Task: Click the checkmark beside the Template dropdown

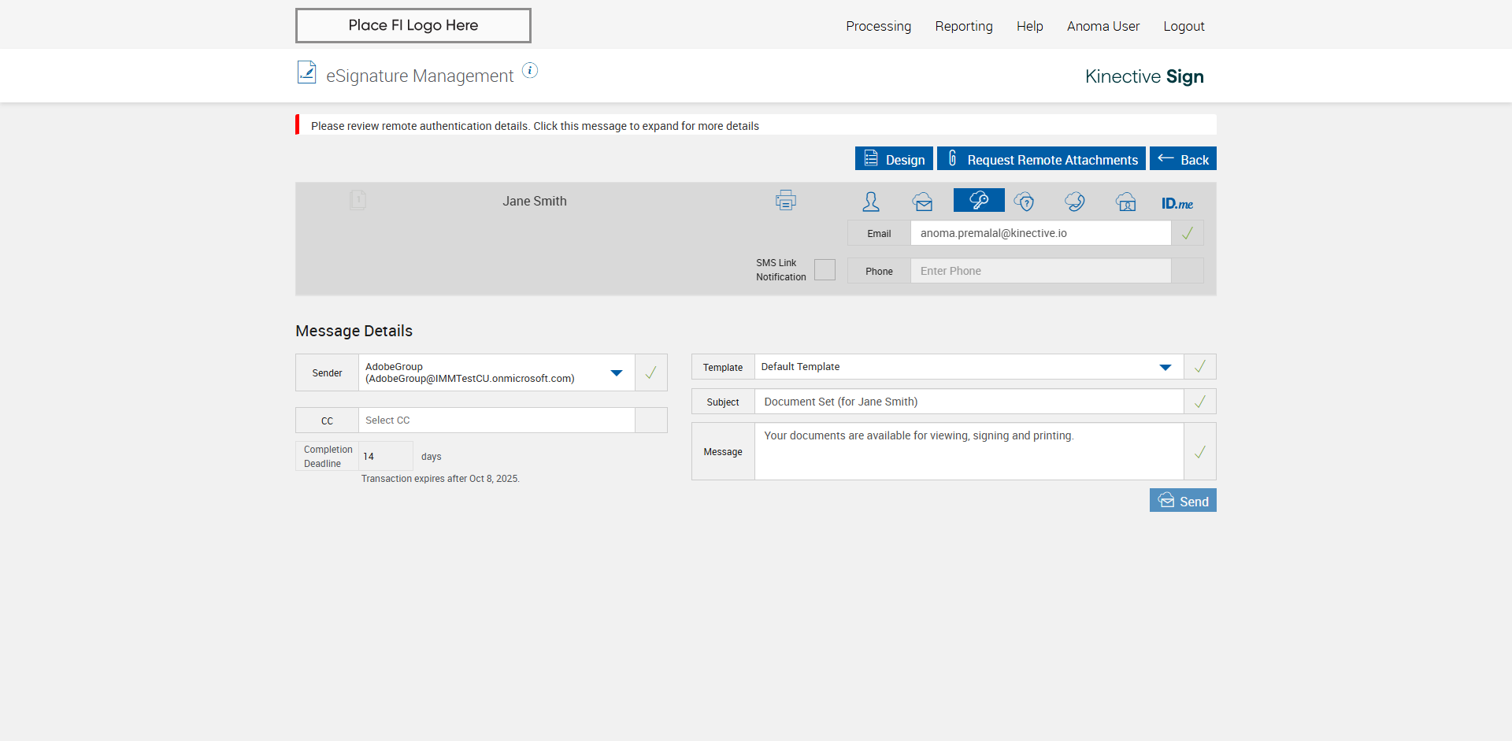Action: [1200, 367]
